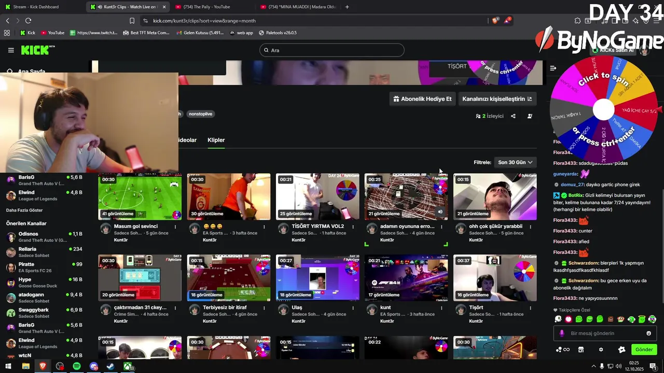Open Hype channel in sidebar

(x=44, y=282)
